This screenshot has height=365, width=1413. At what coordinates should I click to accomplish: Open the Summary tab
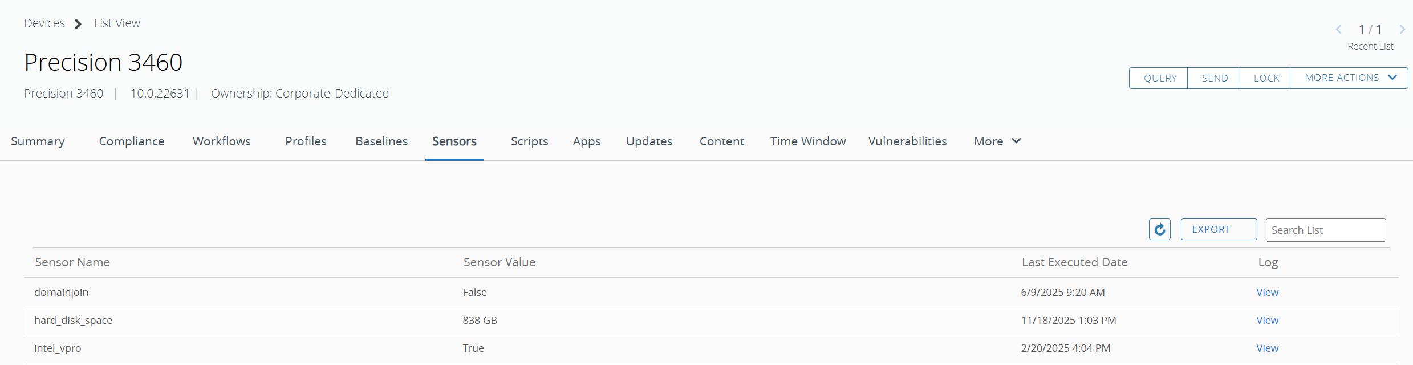38,141
